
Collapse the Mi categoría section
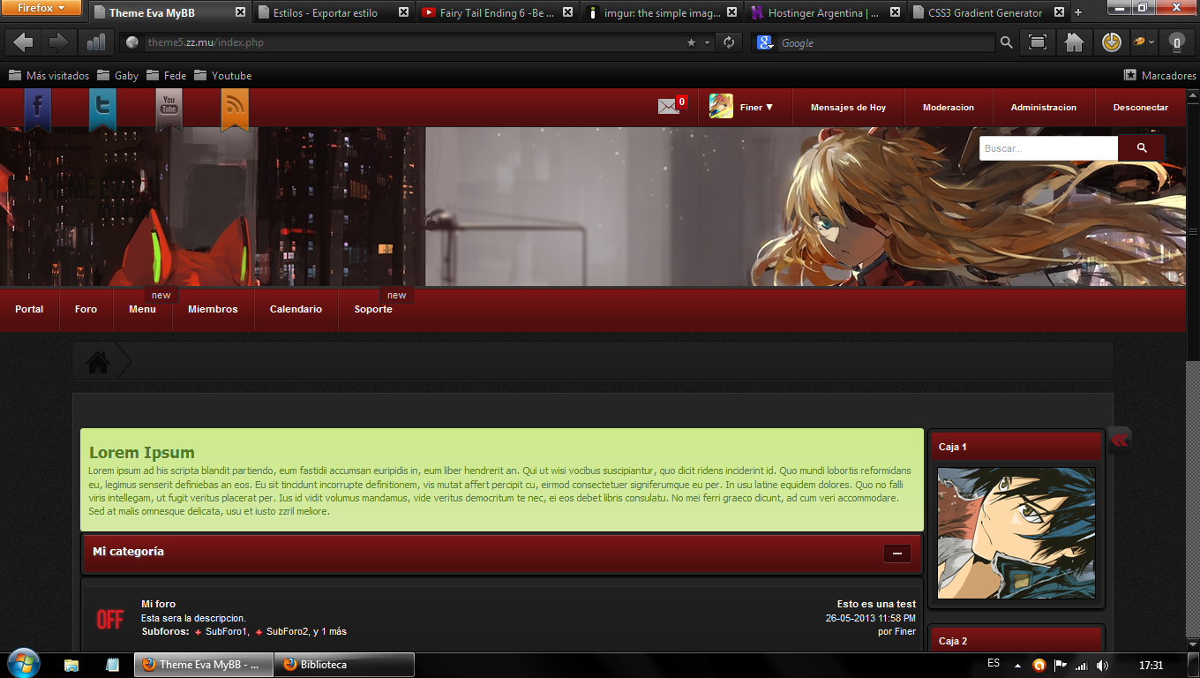(x=896, y=554)
